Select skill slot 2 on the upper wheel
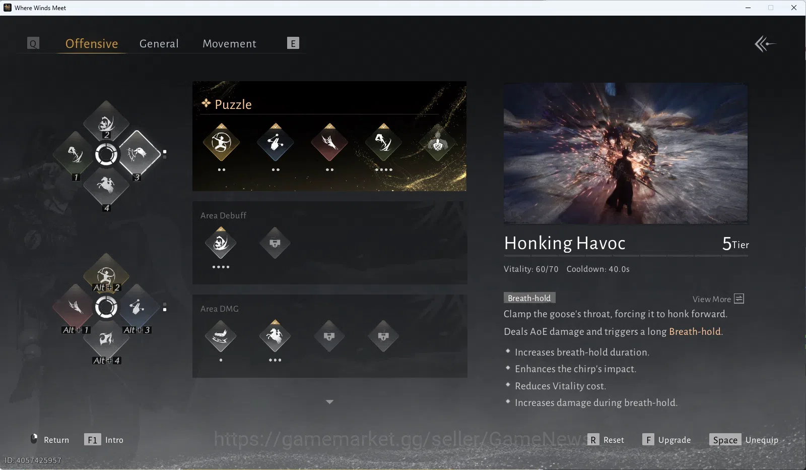 [x=106, y=123]
